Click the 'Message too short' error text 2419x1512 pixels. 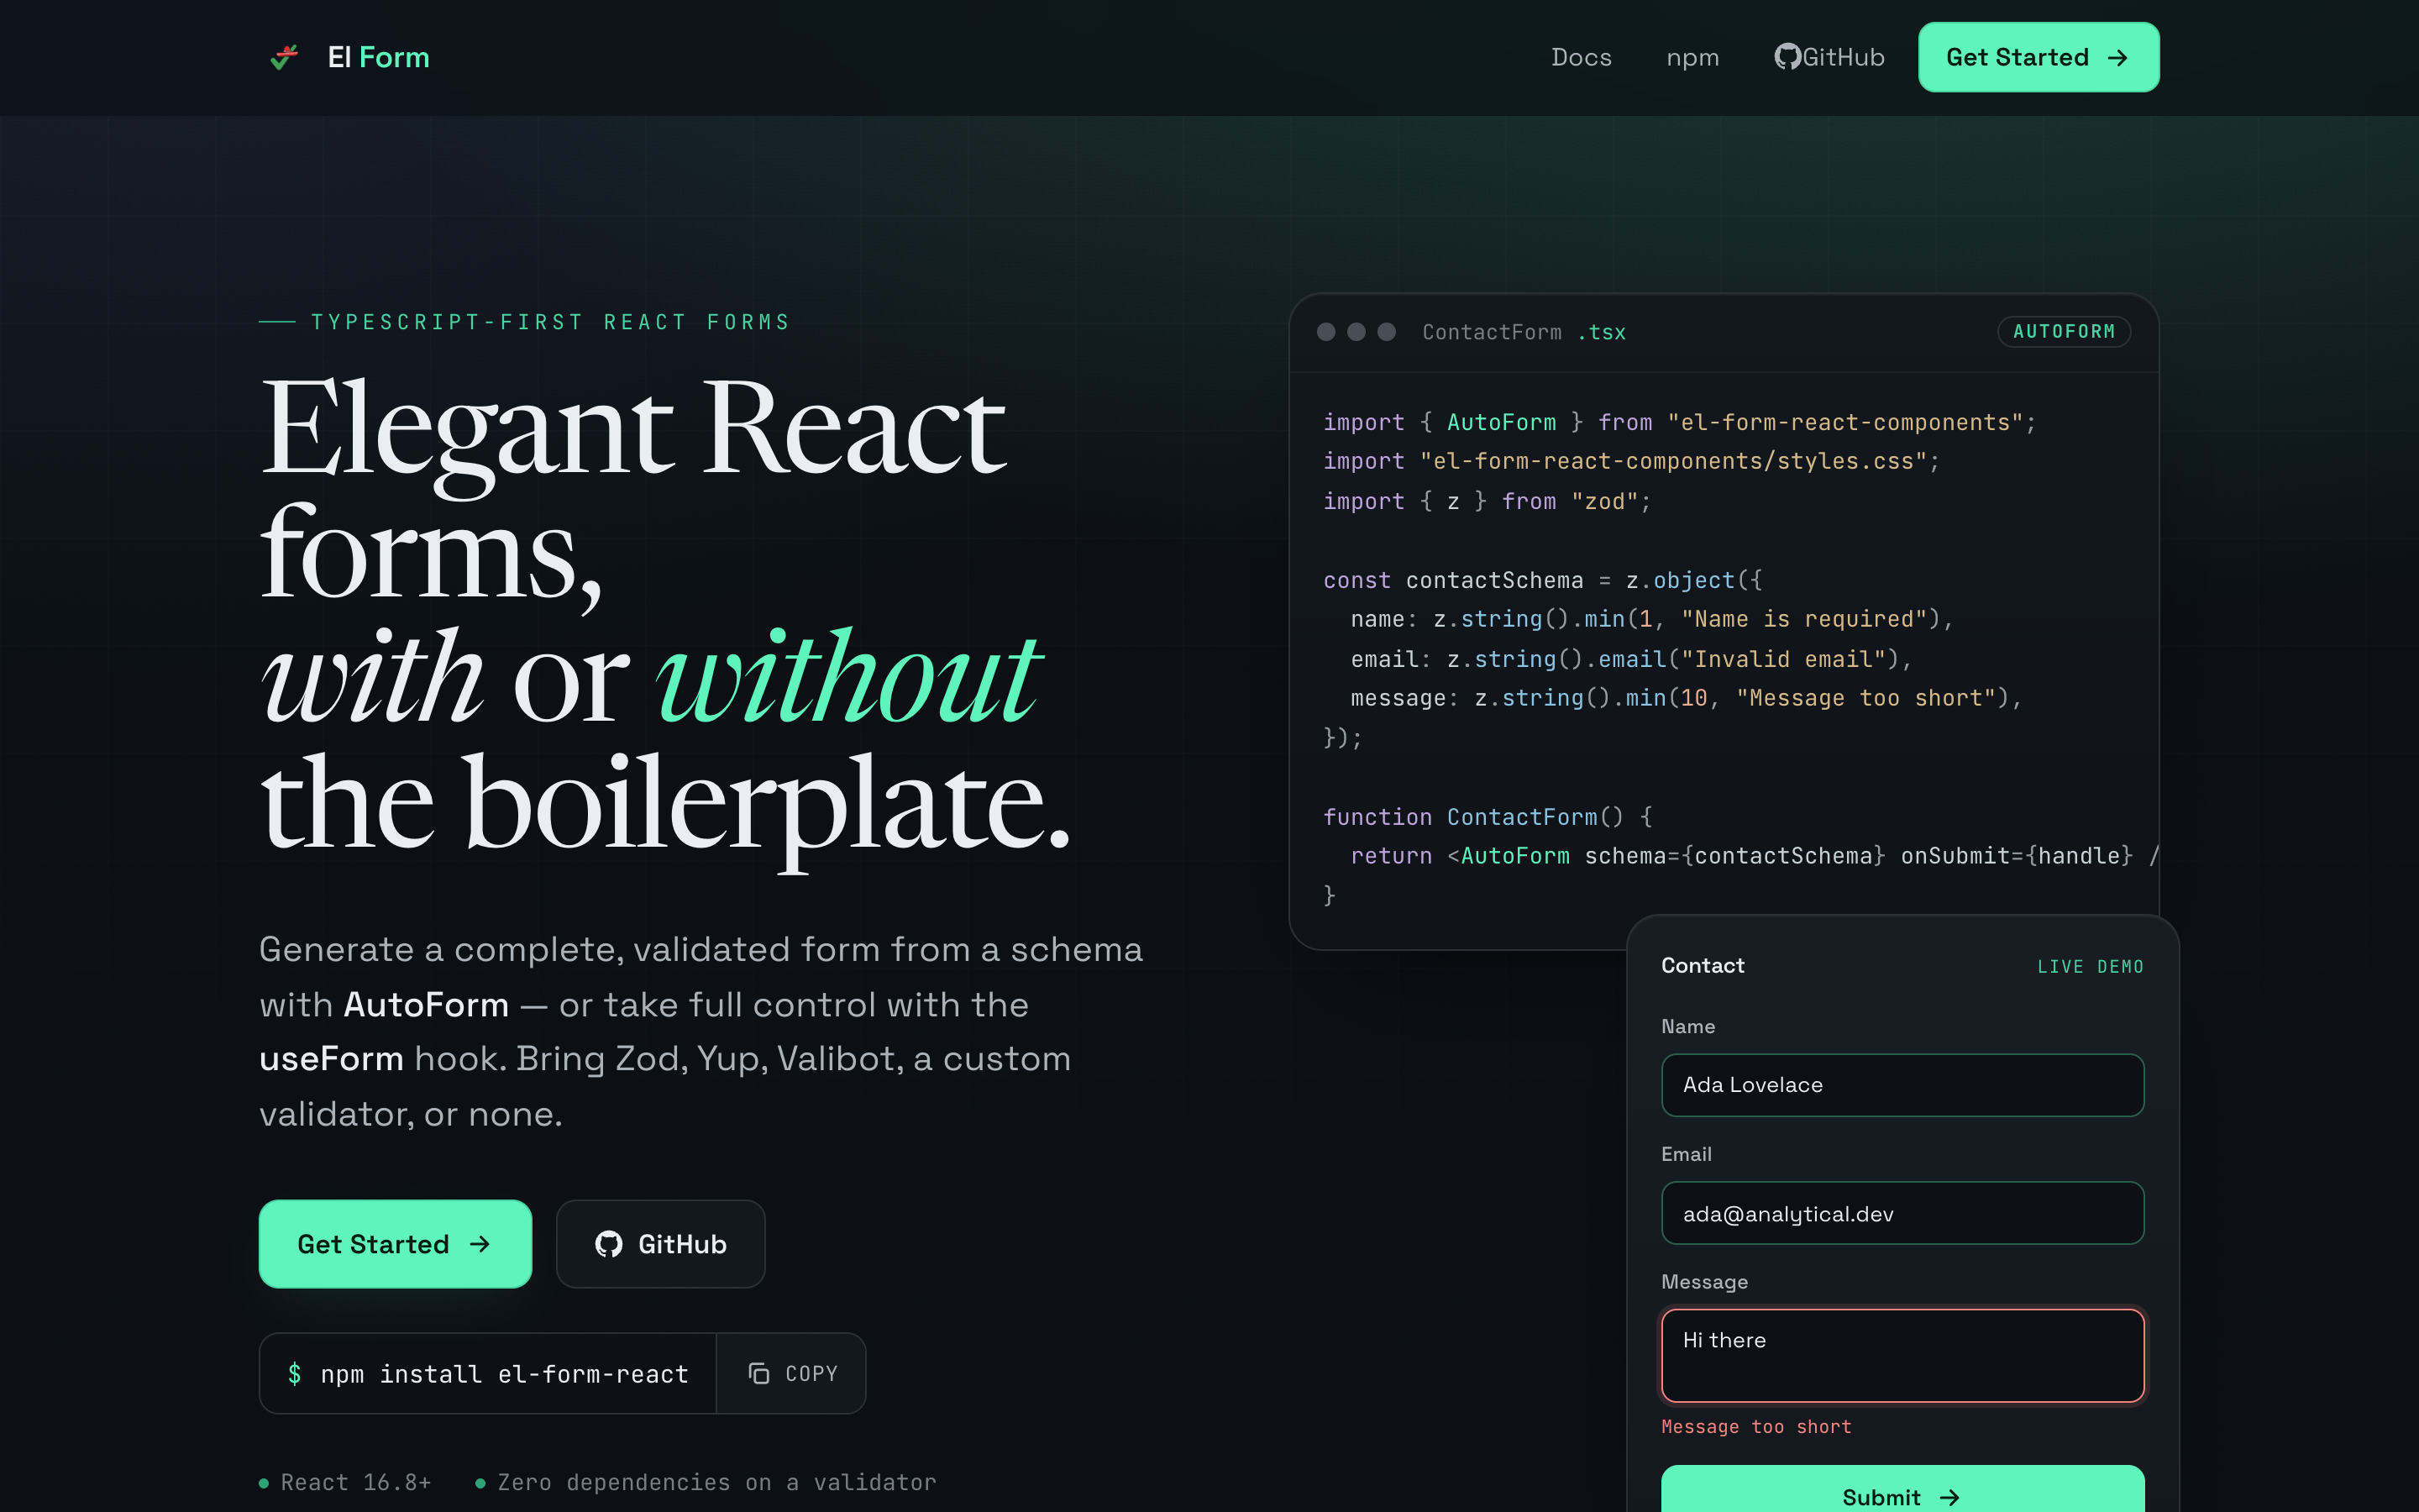[x=1756, y=1427]
